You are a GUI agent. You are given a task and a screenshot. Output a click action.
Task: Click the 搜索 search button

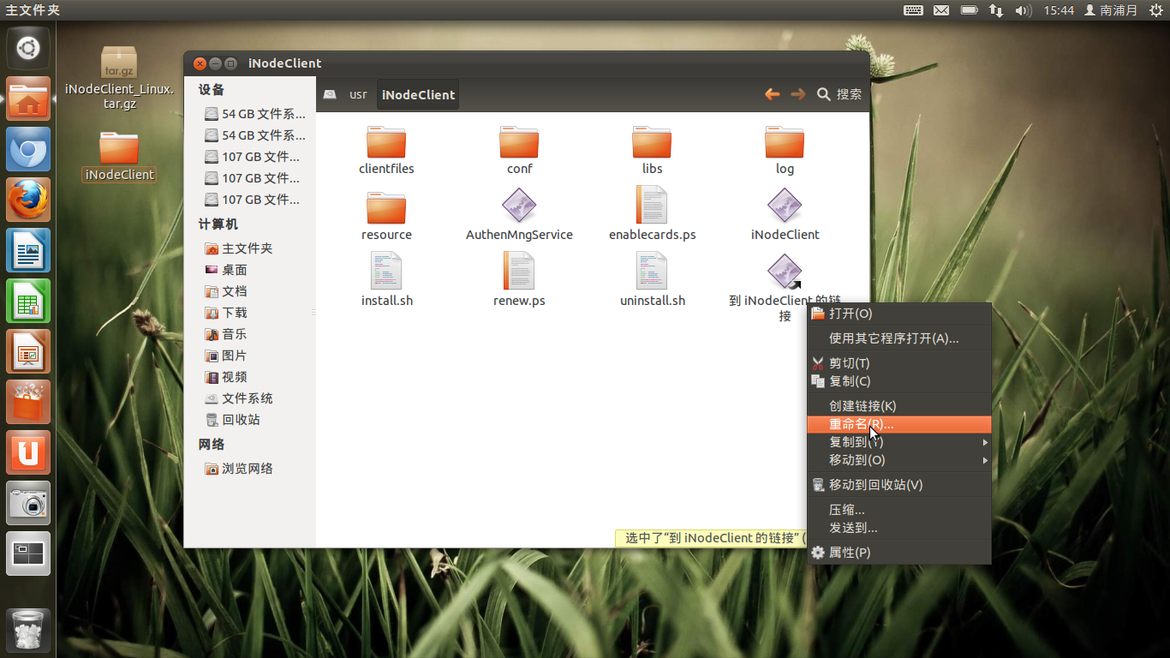(839, 94)
